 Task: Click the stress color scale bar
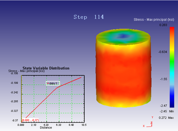coord(172,67)
